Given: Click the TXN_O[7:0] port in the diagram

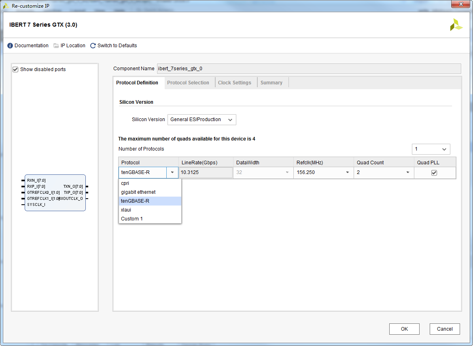Looking at the screenshot, I should tap(73, 187).
